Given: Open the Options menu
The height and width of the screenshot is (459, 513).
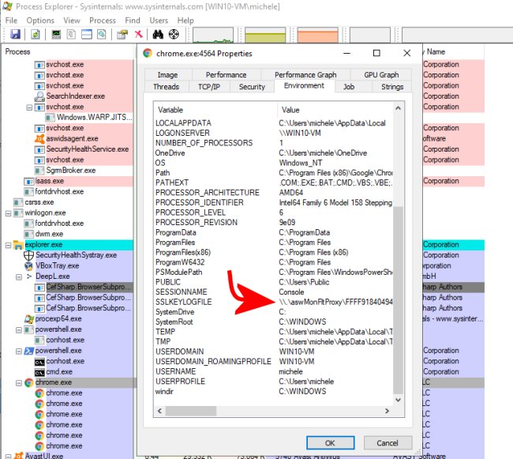Looking at the screenshot, I should [40, 21].
